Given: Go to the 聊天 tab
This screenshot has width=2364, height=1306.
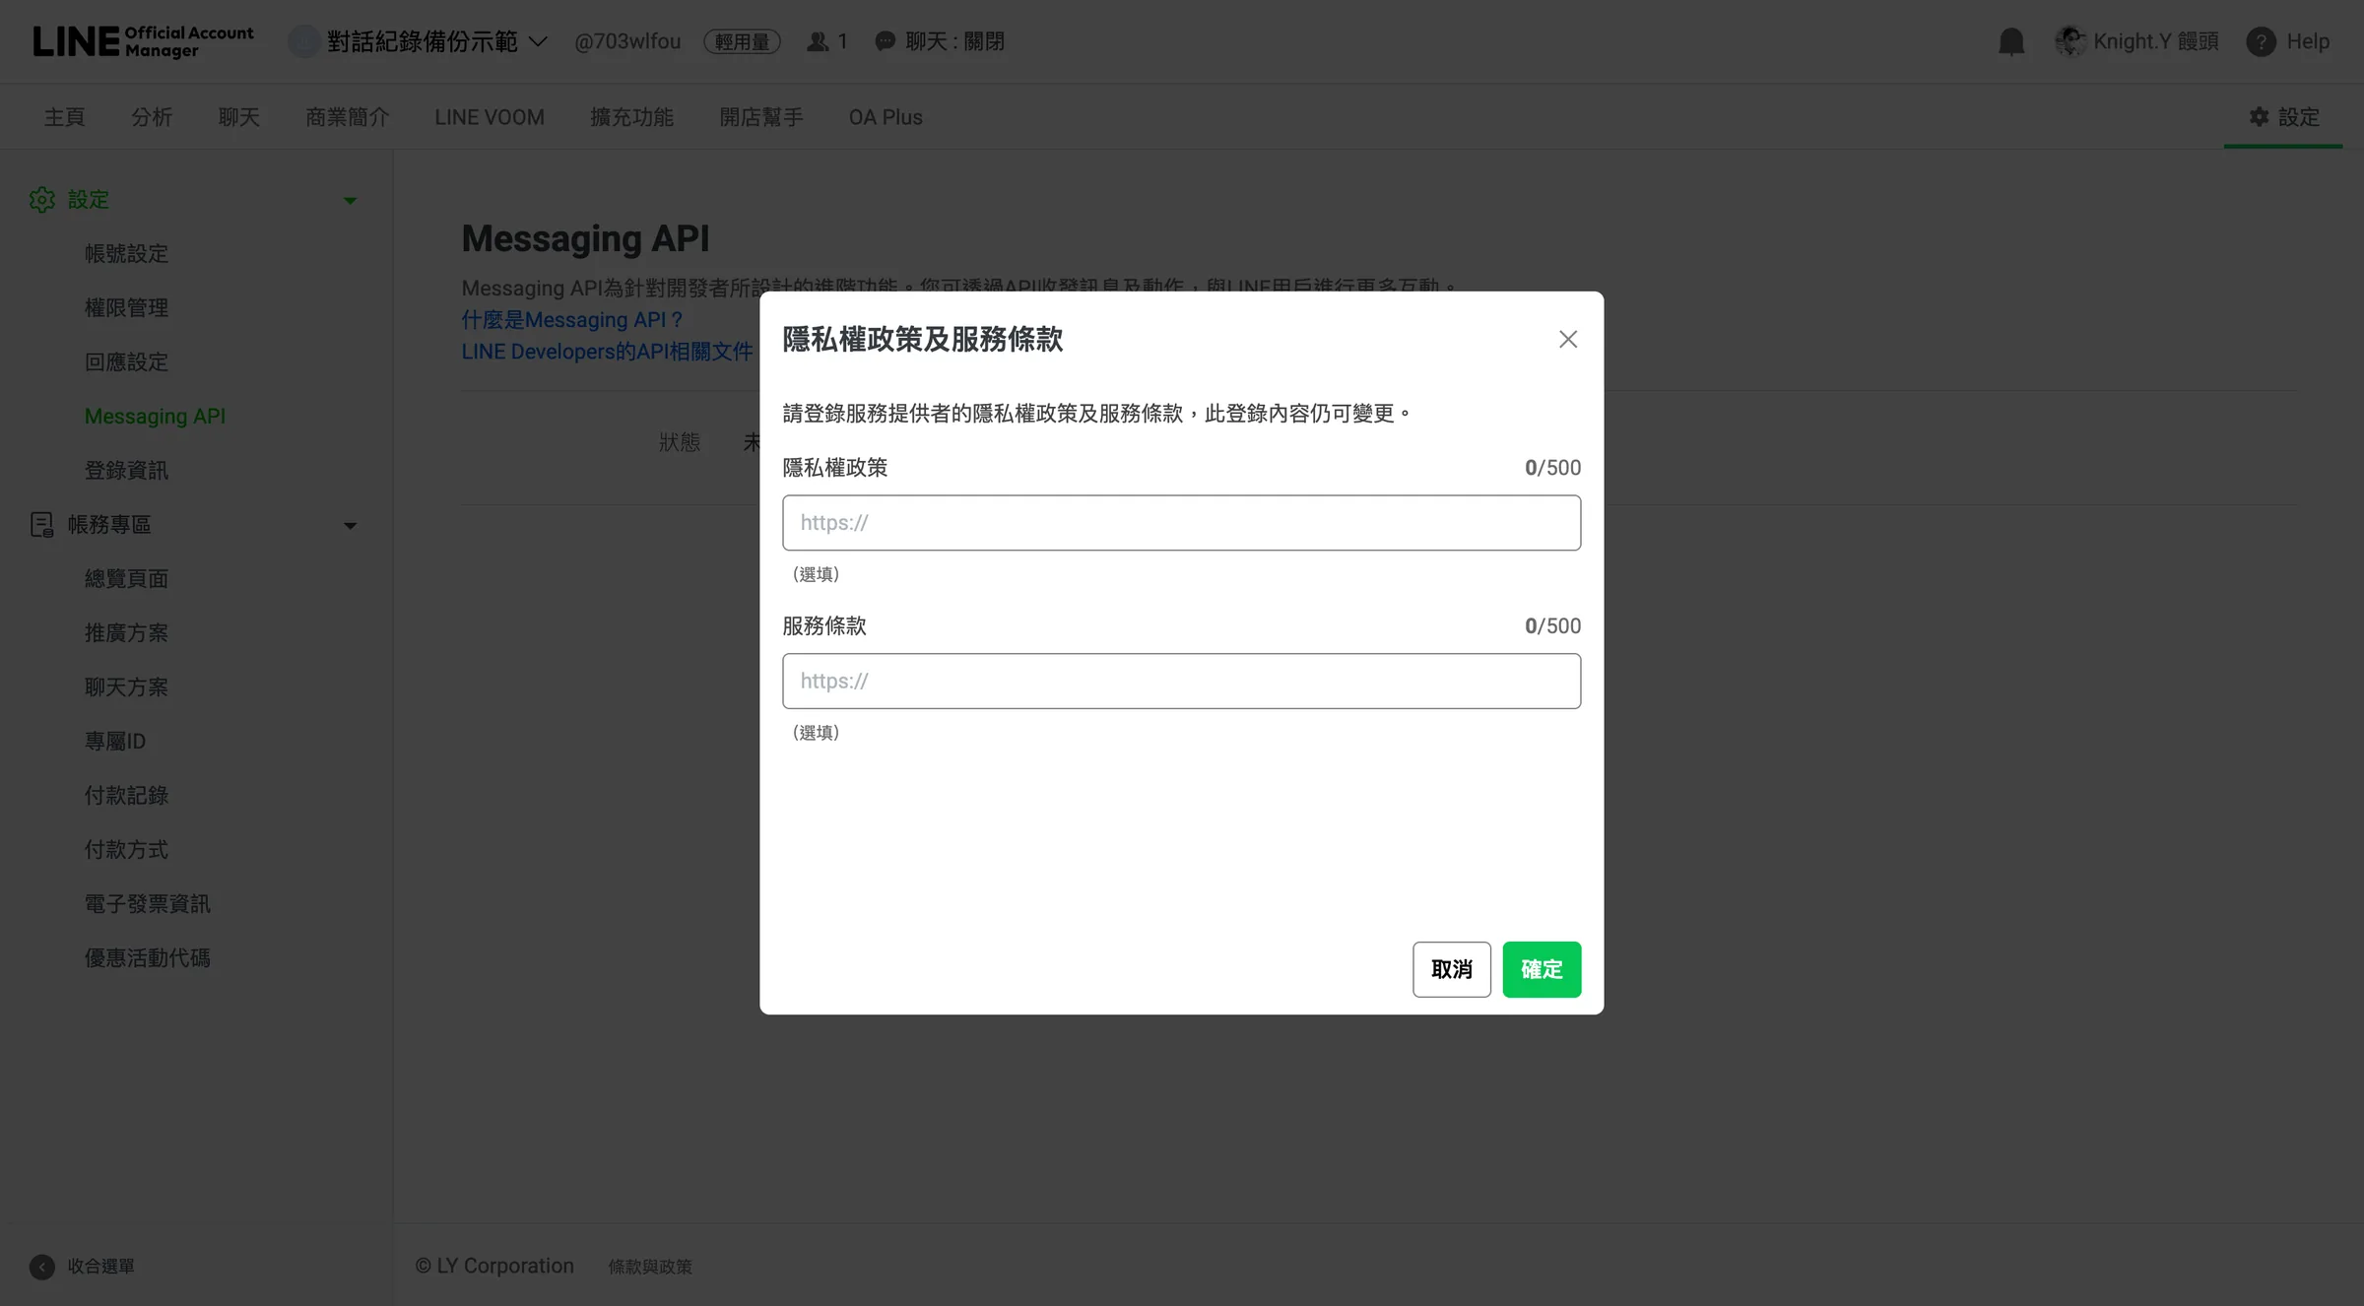Looking at the screenshot, I should (239, 117).
